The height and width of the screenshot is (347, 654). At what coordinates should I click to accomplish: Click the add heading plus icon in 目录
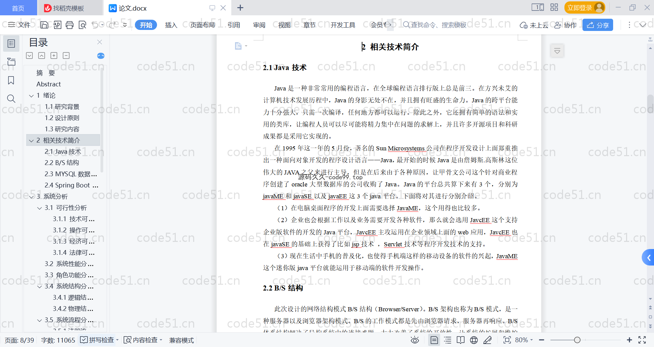[54, 55]
